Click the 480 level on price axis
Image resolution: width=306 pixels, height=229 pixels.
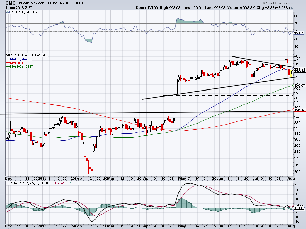(x=297, y=56)
